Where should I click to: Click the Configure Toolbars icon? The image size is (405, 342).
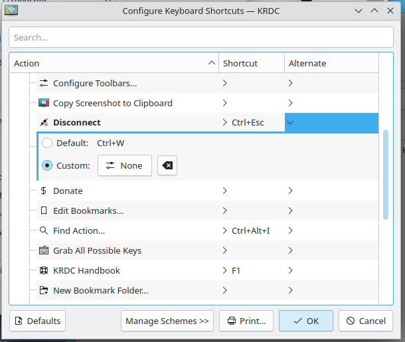pyautogui.click(x=44, y=83)
